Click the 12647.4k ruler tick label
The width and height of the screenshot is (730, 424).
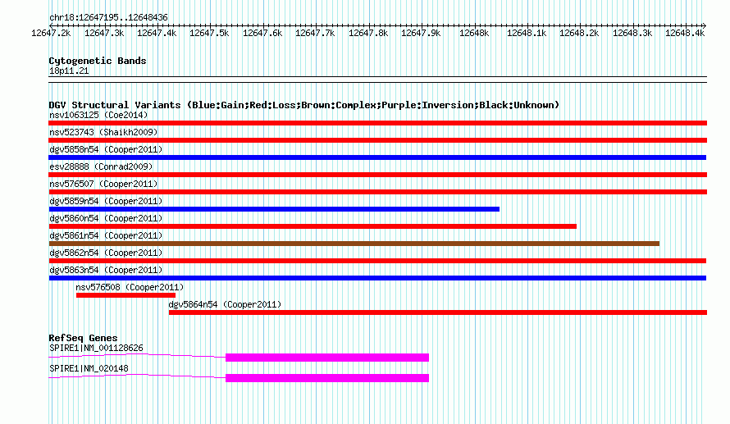157,33
